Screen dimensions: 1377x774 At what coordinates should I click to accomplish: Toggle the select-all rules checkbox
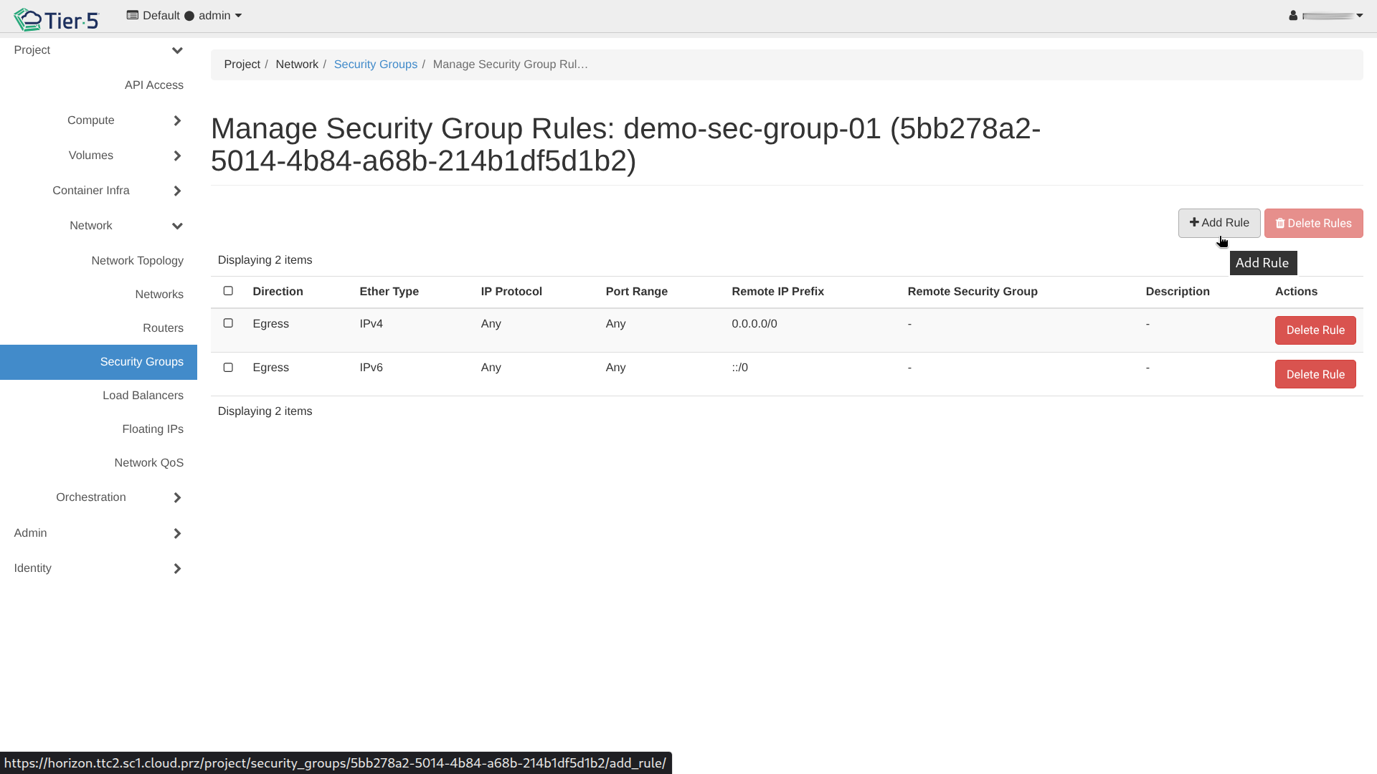pos(228,291)
